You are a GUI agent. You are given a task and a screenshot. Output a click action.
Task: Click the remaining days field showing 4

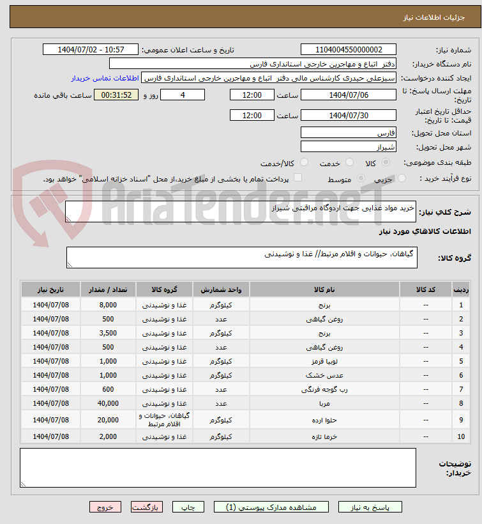[x=183, y=95]
